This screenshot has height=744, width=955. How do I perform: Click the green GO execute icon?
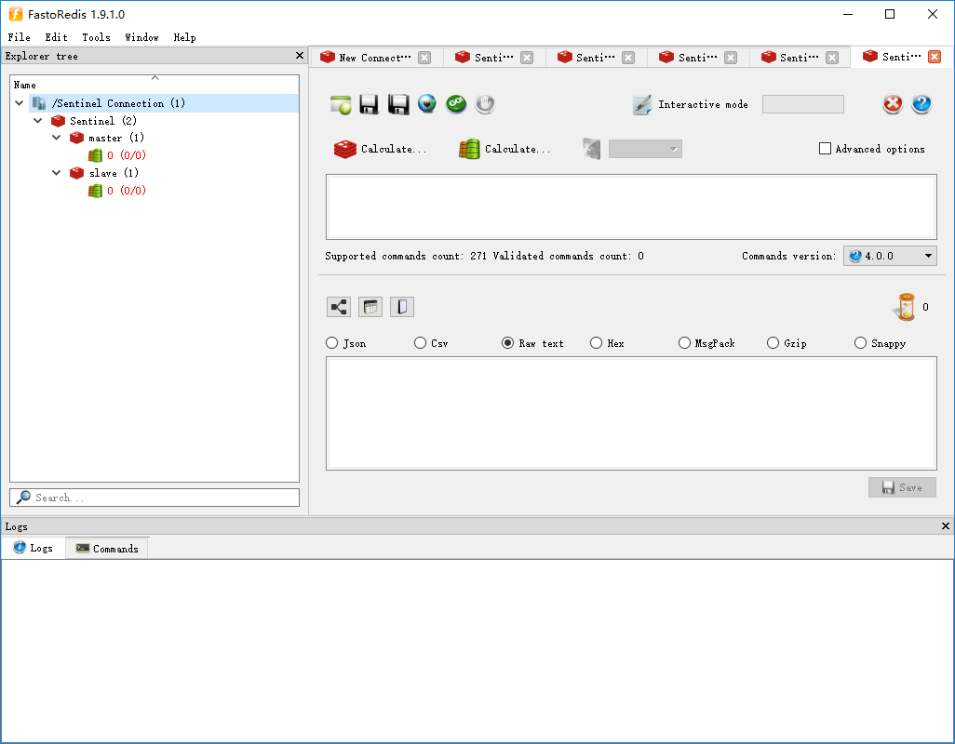click(x=456, y=104)
